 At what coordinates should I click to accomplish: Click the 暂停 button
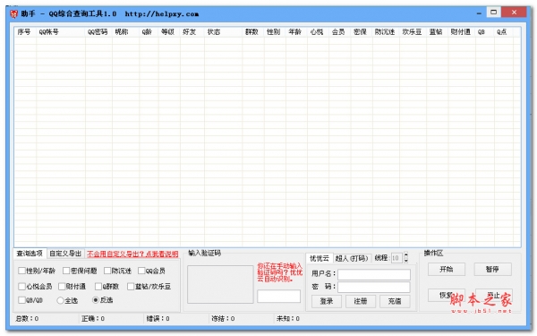coord(492,269)
